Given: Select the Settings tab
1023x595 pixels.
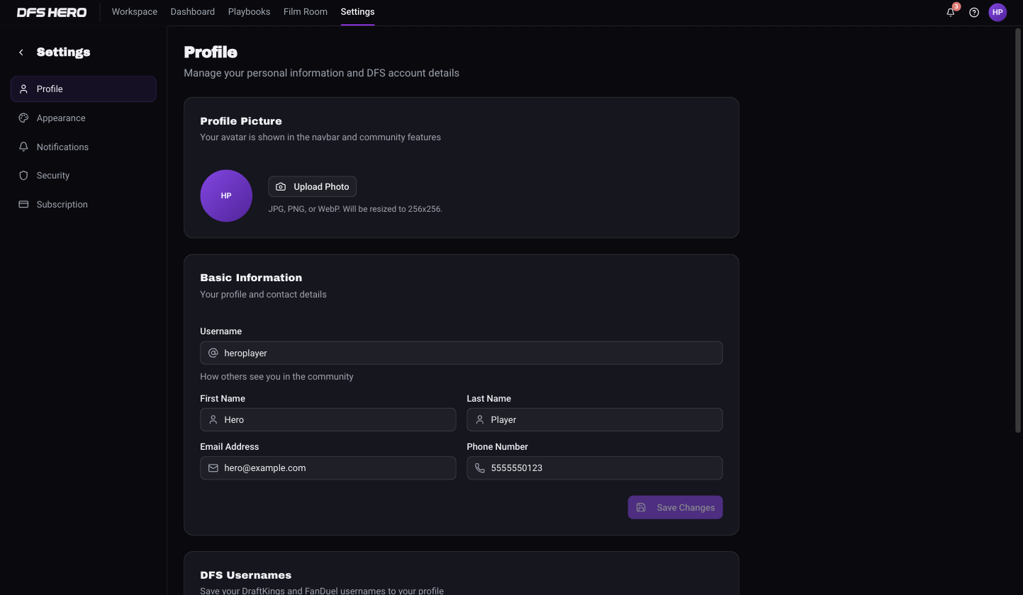Looking at the screenshot, I should [357, 12].
